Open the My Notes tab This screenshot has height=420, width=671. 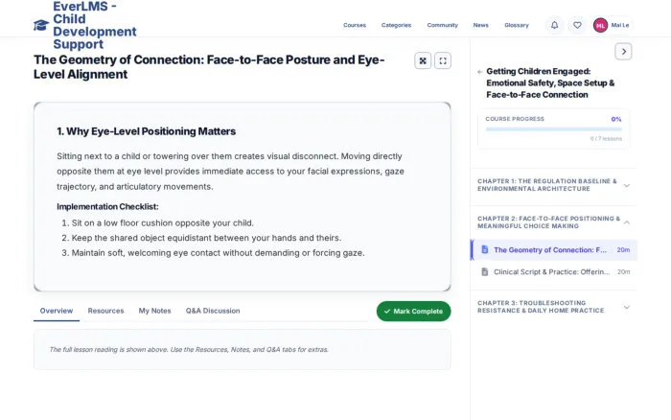[x=154, y=311]
